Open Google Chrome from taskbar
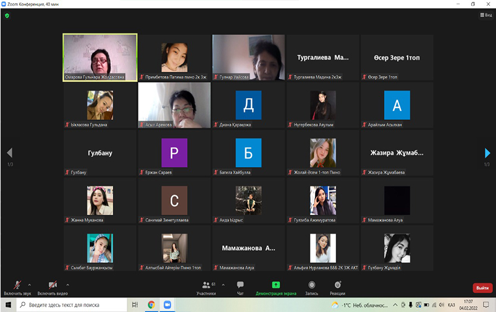496x312 pixels. pos(151,305)
